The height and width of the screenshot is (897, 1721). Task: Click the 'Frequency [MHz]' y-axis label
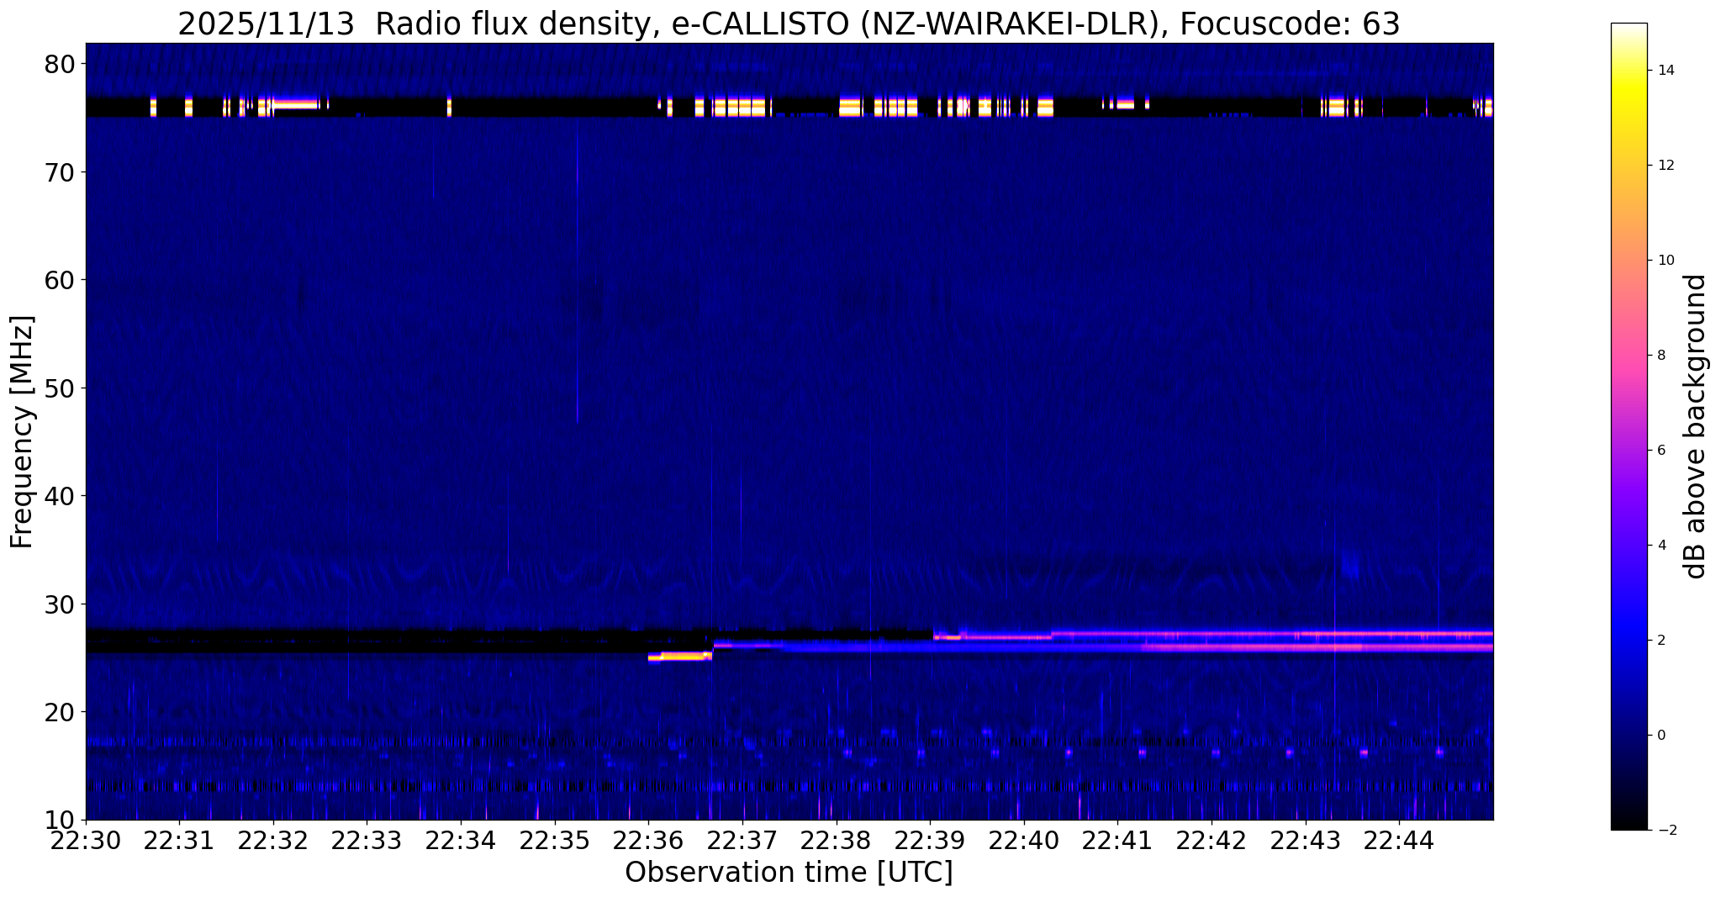(22, 431)
